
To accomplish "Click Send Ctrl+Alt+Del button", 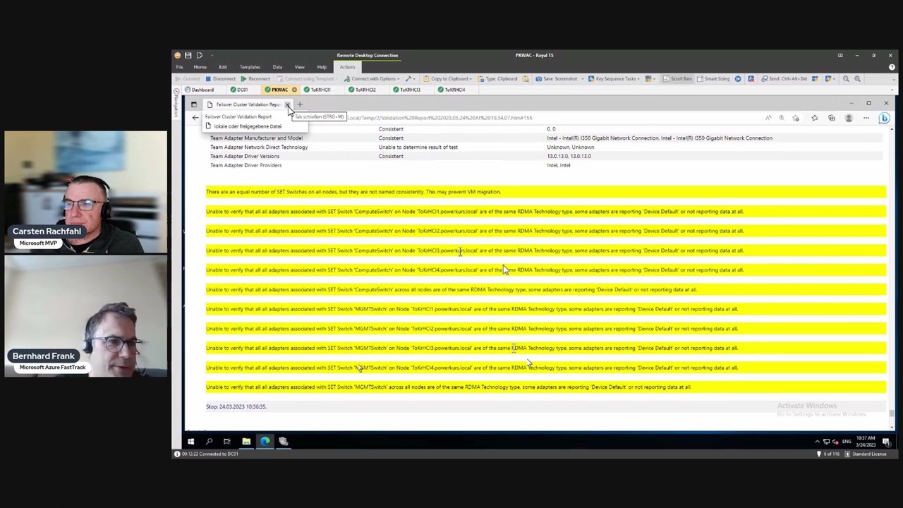I will pos(784,79).
